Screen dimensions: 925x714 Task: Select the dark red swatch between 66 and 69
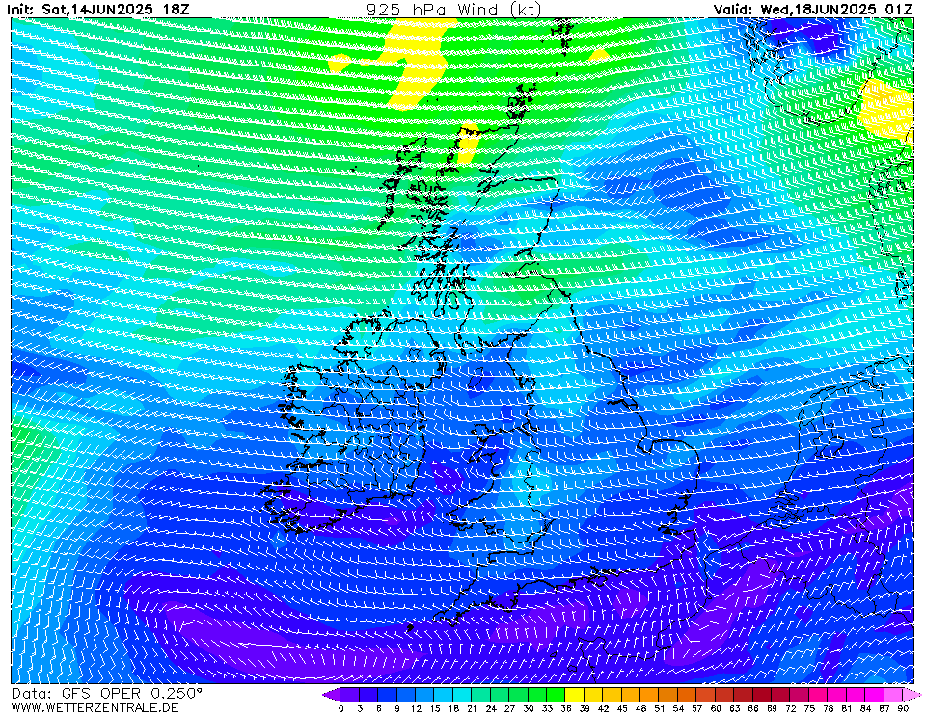(762, 694)
